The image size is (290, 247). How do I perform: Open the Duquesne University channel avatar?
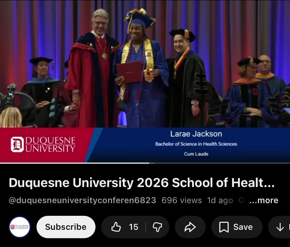(20, 227)
